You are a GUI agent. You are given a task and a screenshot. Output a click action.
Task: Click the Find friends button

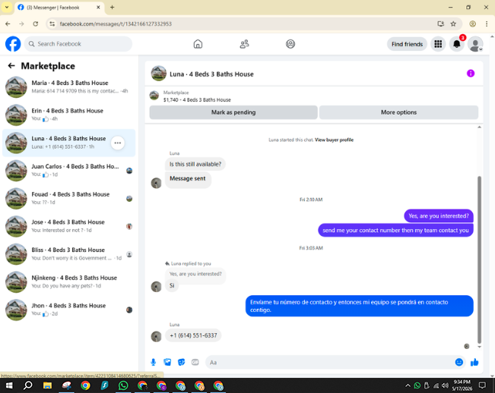coord(407,44)
